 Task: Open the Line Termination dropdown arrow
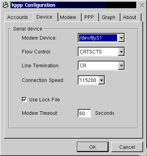121,66
